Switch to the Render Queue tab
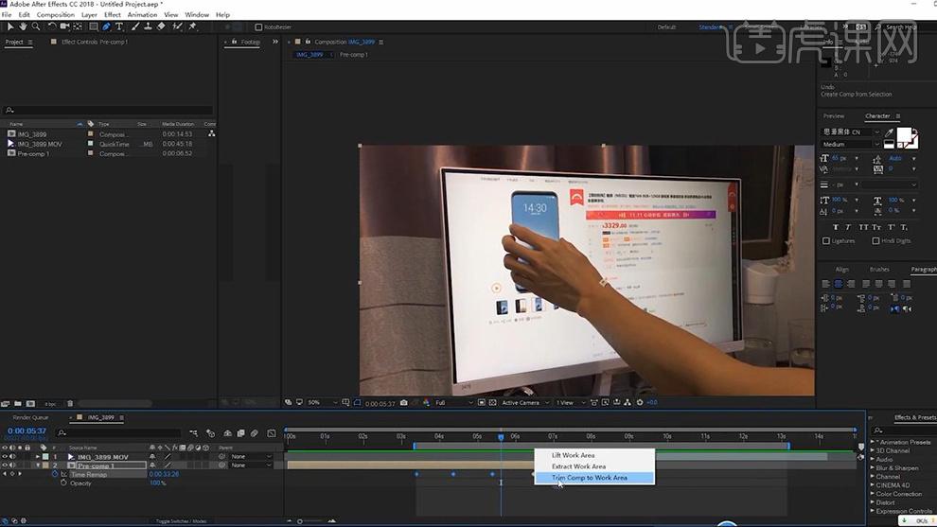The image size is (937, 527). 30,417
